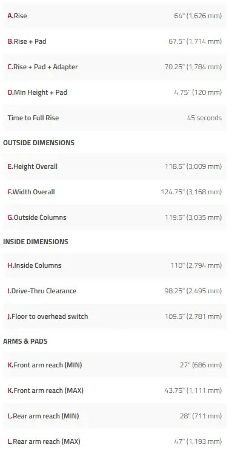Select the 70.25" (1,784 mm) value
This screenshot has width=232, height=453.
(x=193, y=67)
